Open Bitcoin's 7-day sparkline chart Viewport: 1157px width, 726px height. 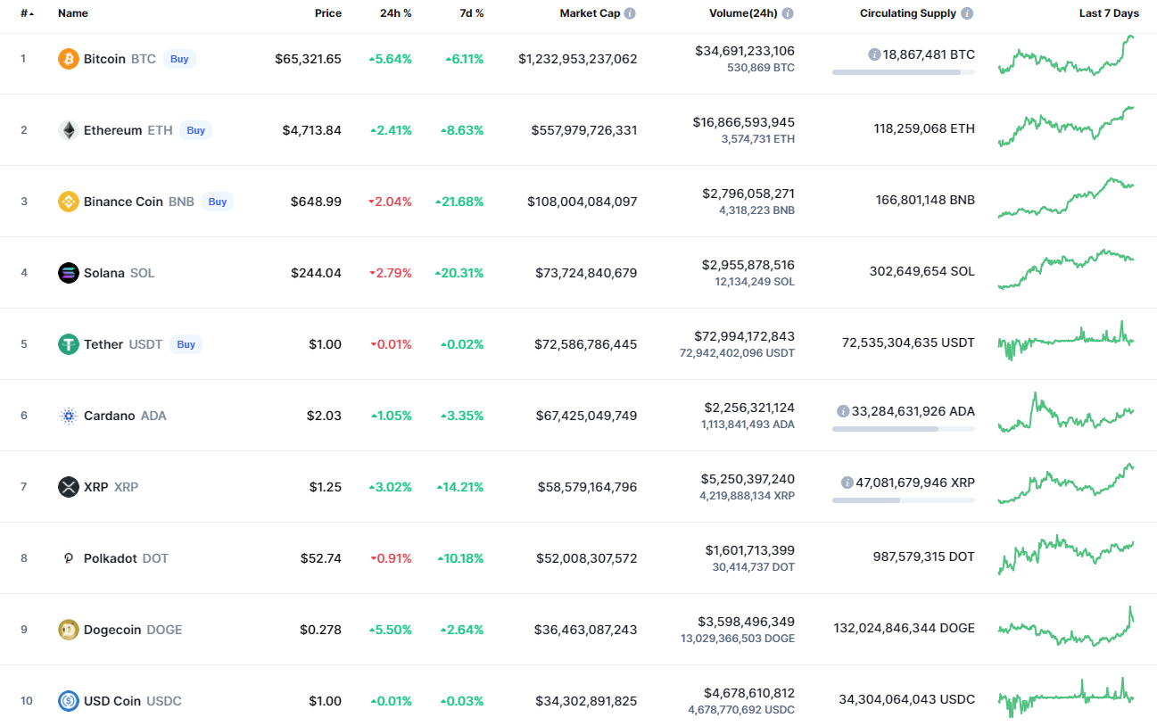[1066, 55]
